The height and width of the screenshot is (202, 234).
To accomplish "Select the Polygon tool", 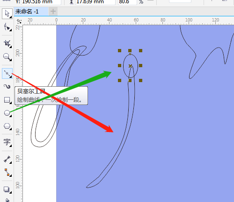I will [x=7, y=126].
